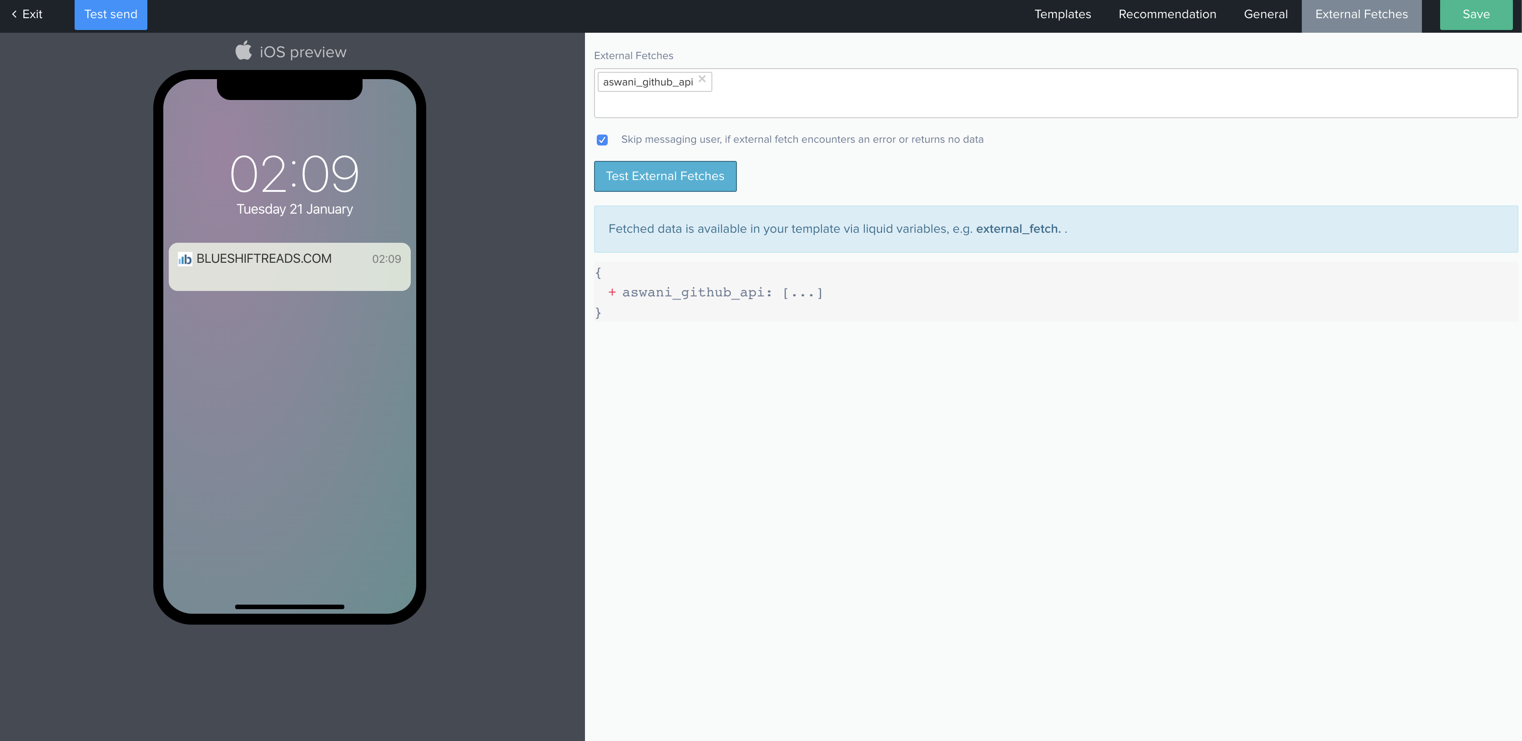
Task: Open the Templates tab
Action: coord(1062,14)
